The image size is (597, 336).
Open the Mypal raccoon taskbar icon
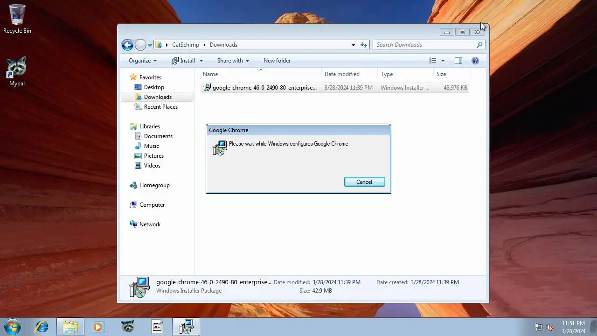[128, 327]
